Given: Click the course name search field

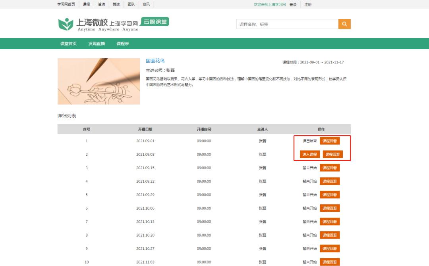Looking at the screenshot, I should pyautogui.click(x=287, y=24).
